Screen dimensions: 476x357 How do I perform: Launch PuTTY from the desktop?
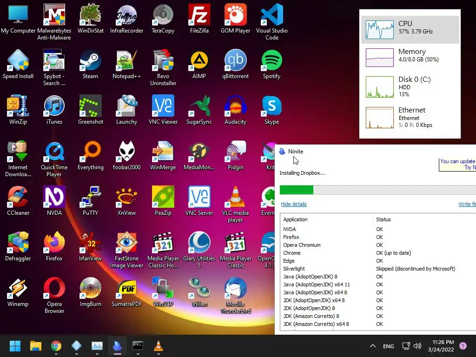(x=91, y=200)
